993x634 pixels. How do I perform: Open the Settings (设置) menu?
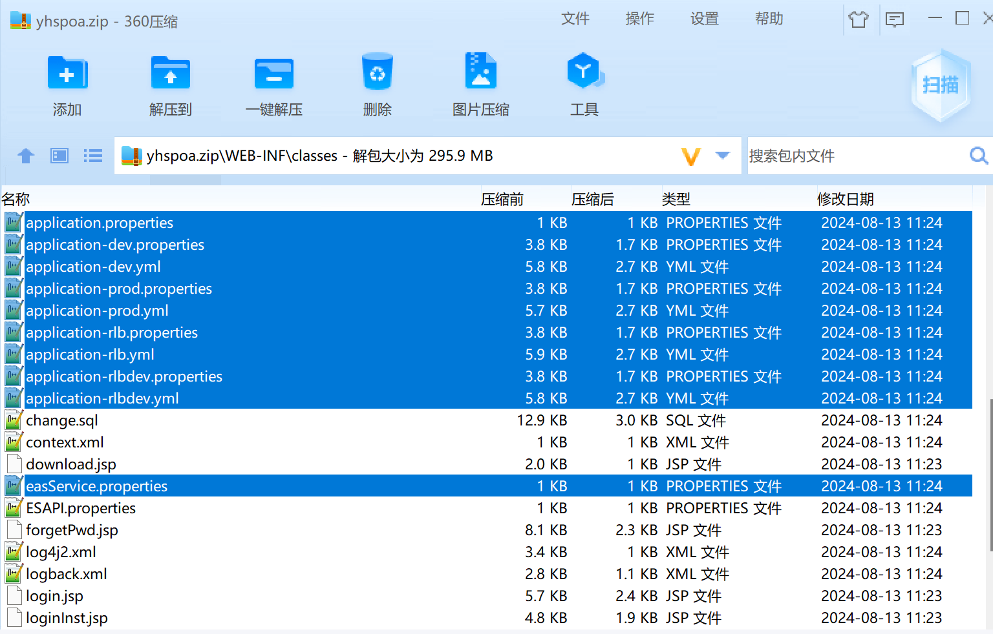point(704,19)
